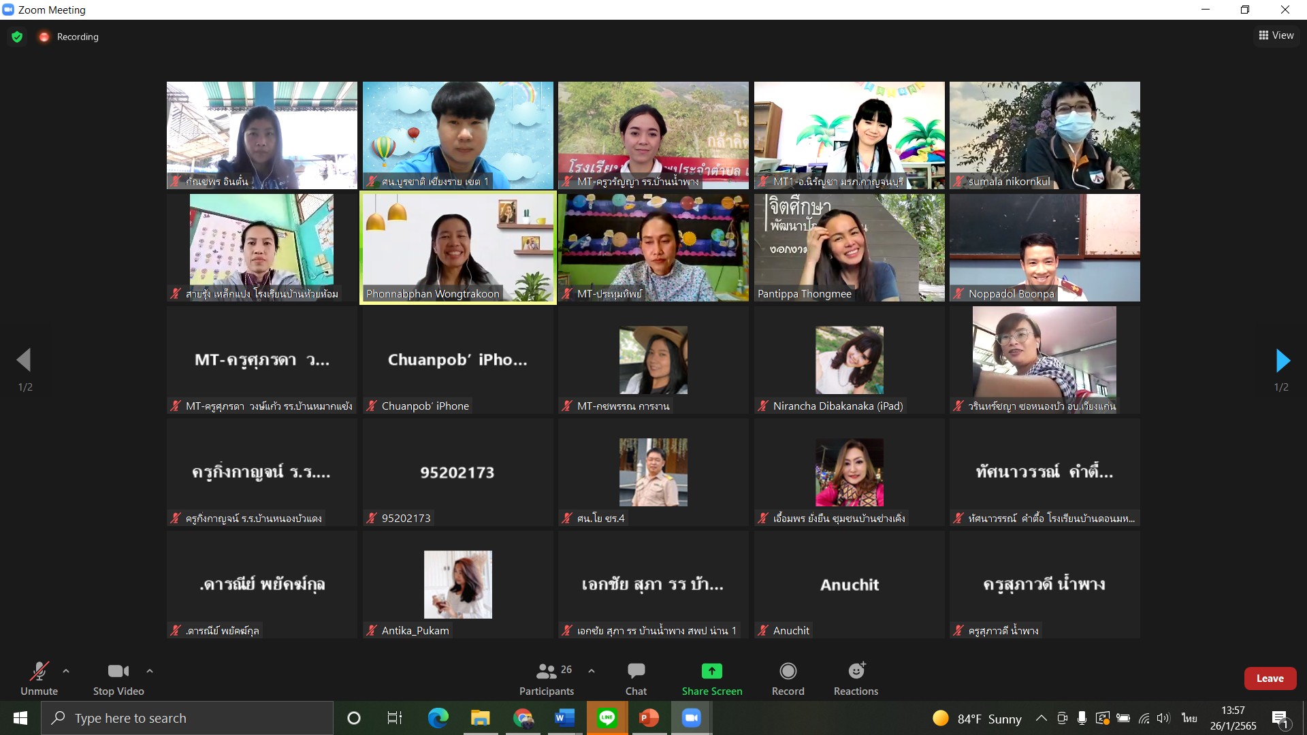
Task: Stop the video camera
Action: (x=118, y=679)
